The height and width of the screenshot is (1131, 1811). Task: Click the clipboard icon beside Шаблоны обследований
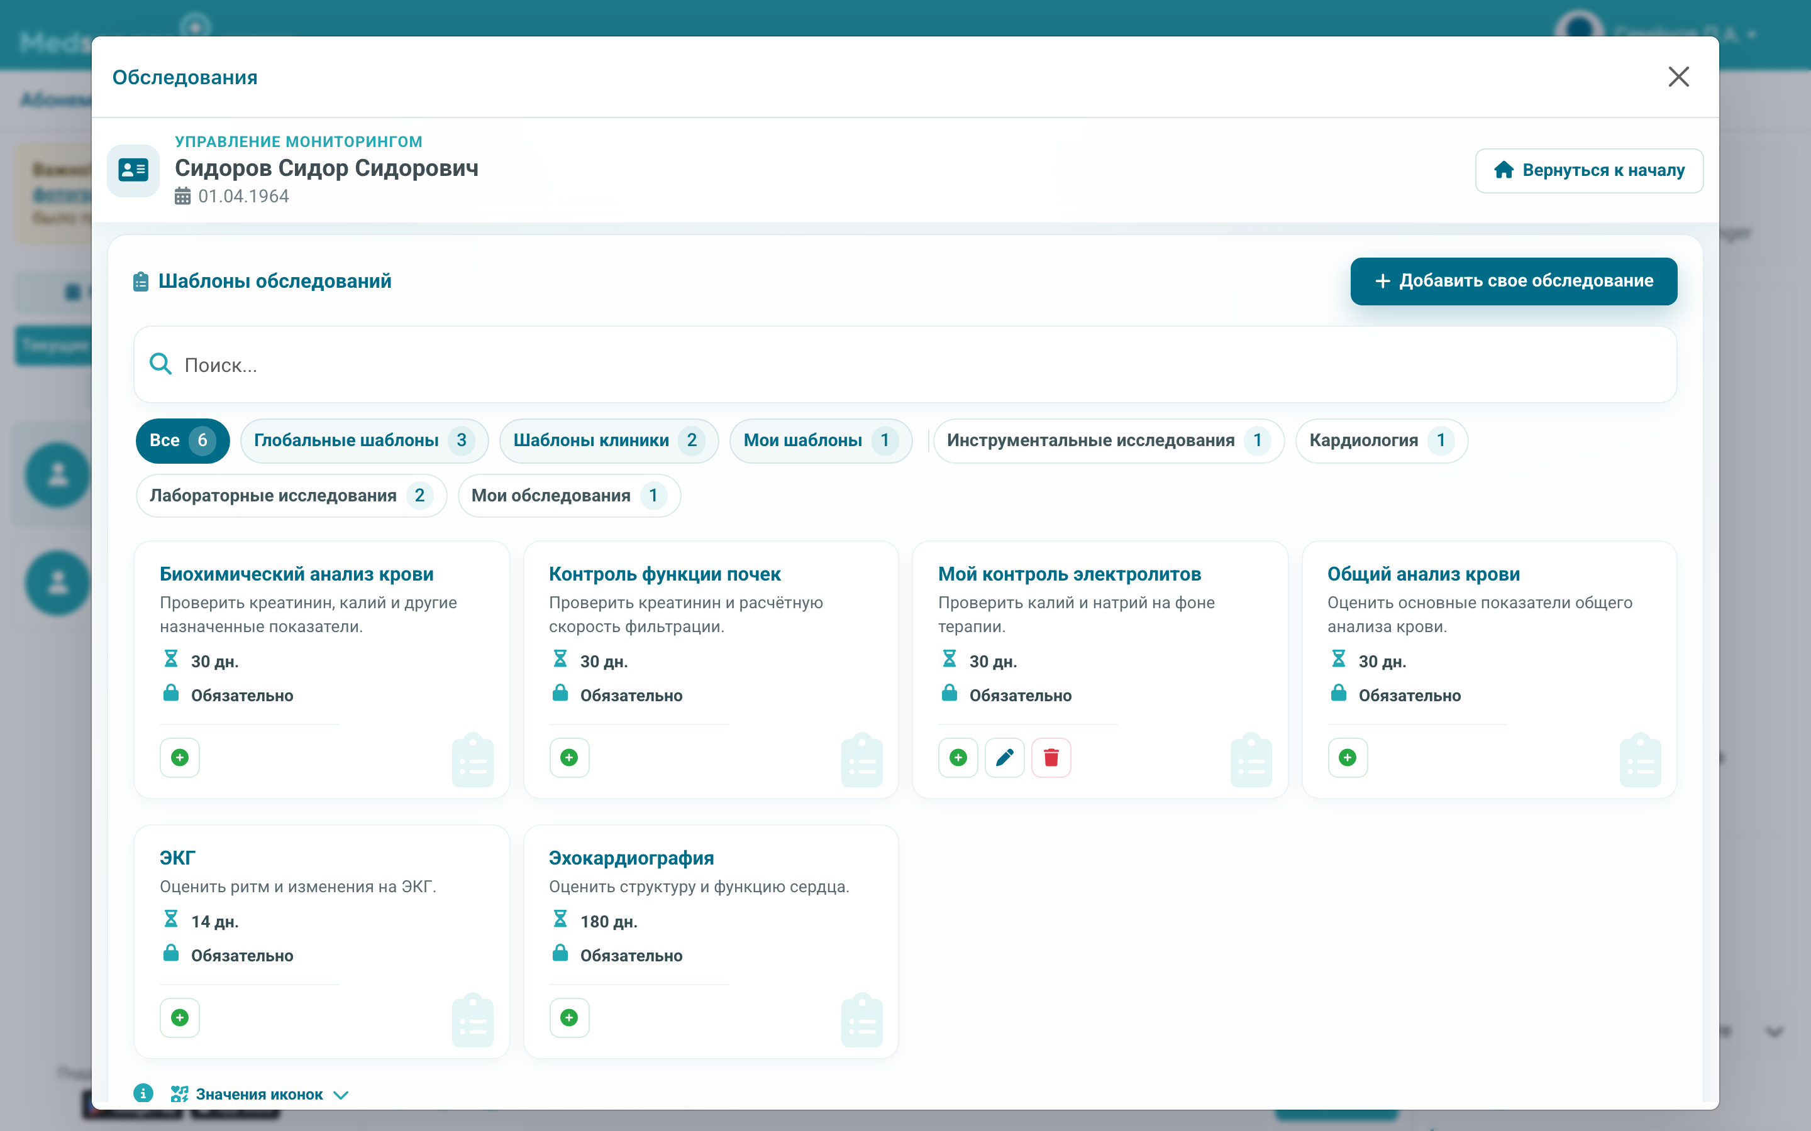tap(141, 281)
